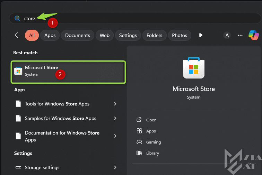Click the 'Apps' section heading in results
The width and height of the screenshot is (262, 175).
20,90
